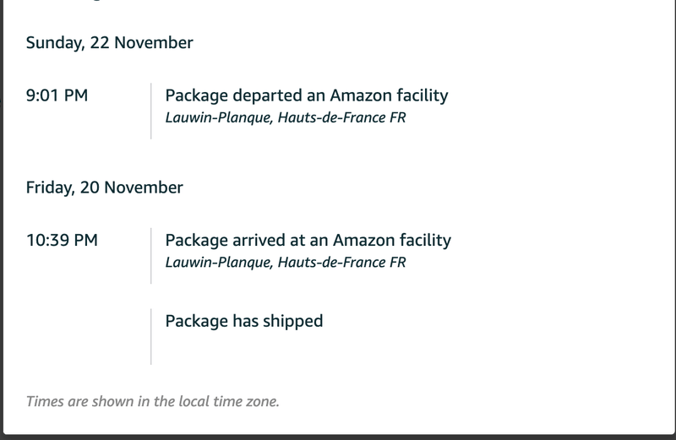Select the 10:39 PM timestamp

62,240
